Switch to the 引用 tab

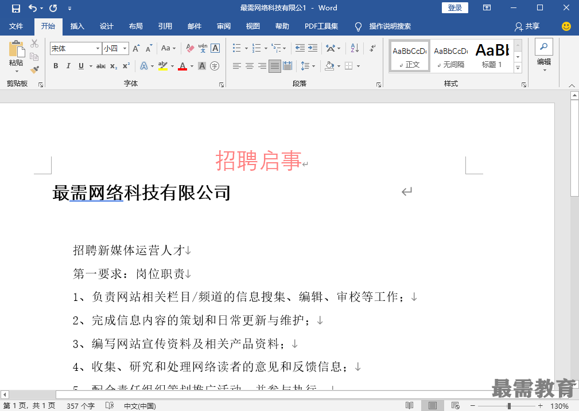coord(165,26)
